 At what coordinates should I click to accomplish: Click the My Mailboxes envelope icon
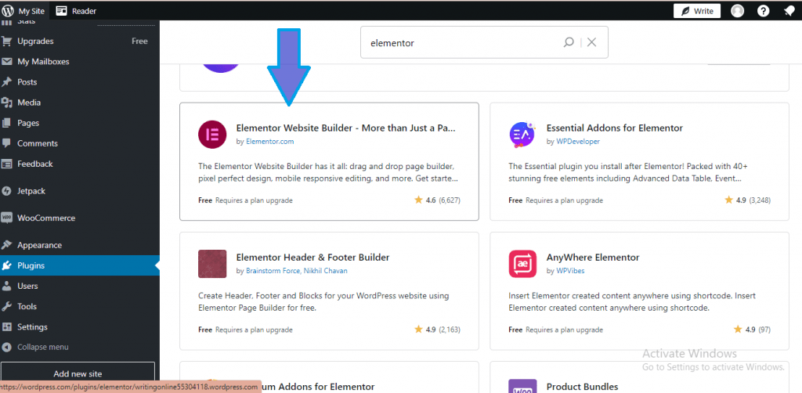click(6, 62)
